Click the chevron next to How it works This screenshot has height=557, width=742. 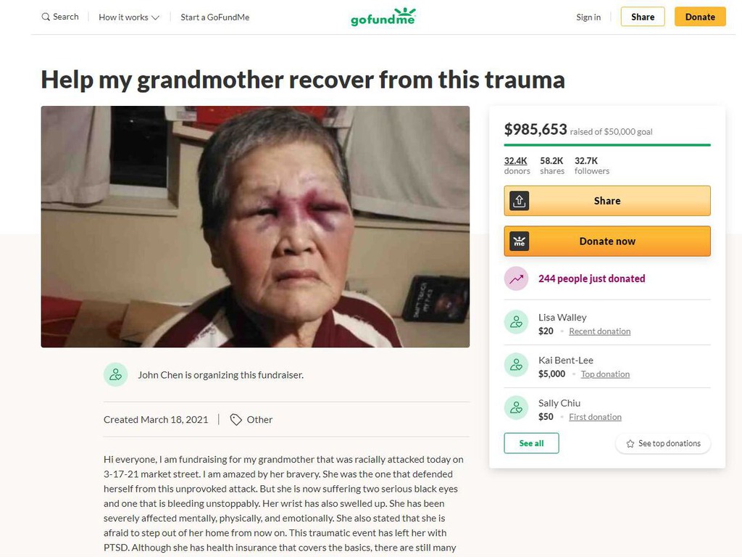tap(155, 17)
